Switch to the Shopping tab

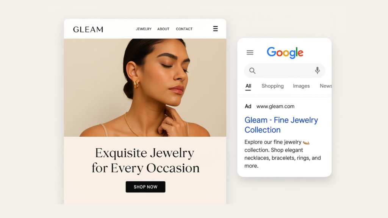tap(272, 86)
